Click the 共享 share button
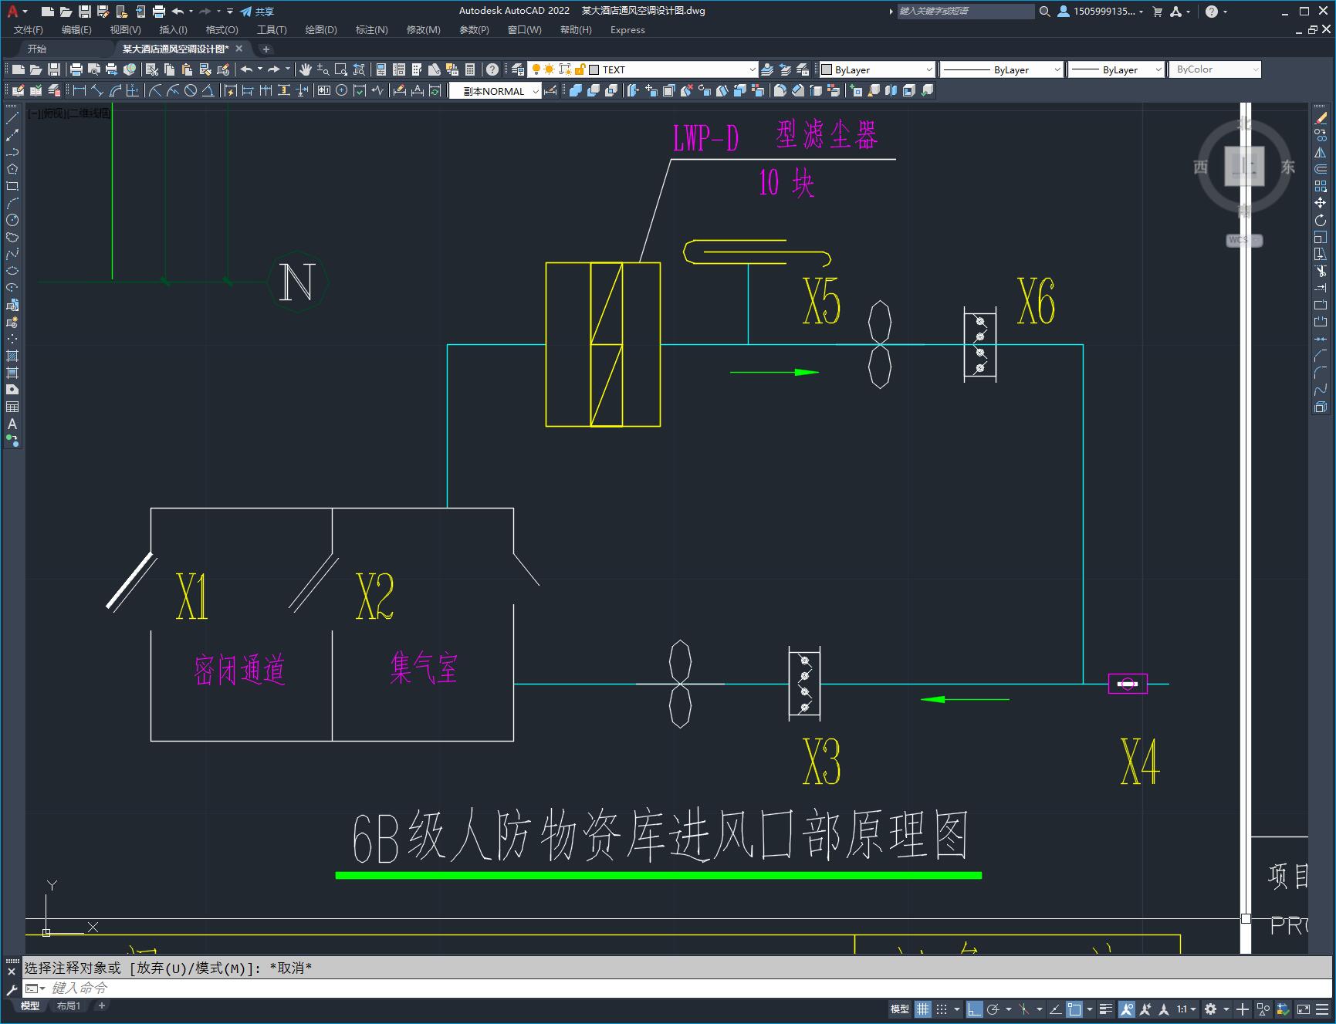Screen dimensions: 1336x1024 point(258,12)
